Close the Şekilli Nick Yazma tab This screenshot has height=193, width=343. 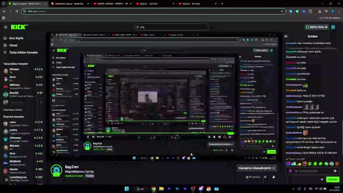(88, 4)
